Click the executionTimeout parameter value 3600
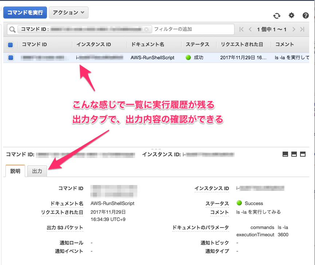The image size is (315, 265). point(283,234)
